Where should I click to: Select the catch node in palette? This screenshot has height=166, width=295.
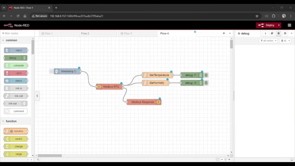(16, 73)
